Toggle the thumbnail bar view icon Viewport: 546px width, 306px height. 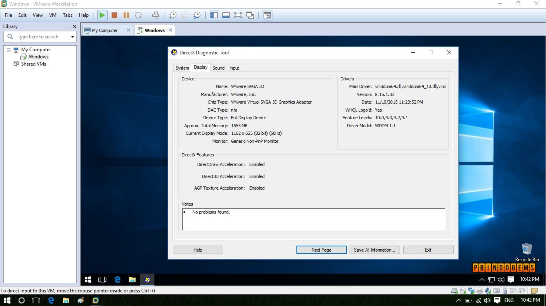tap(226, 15)
